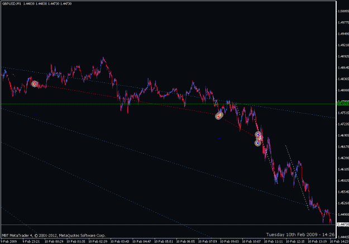
Task: Click the 1.46670 price axis label
Action: pyautogui.click(x=343, y=147)
